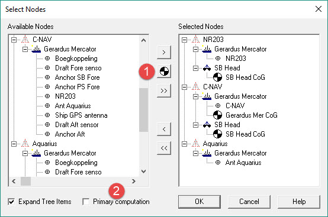Screen dimensions: 328x217
Task: Click the remove single node arrow button
Action: click(164, 129)
